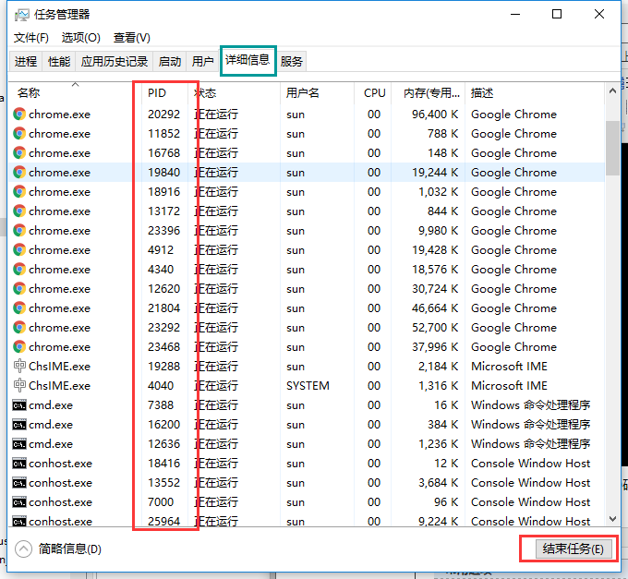Click the scrollbar down arrow
The height and width of the screenshot is (579, 628).
point(612,519)
